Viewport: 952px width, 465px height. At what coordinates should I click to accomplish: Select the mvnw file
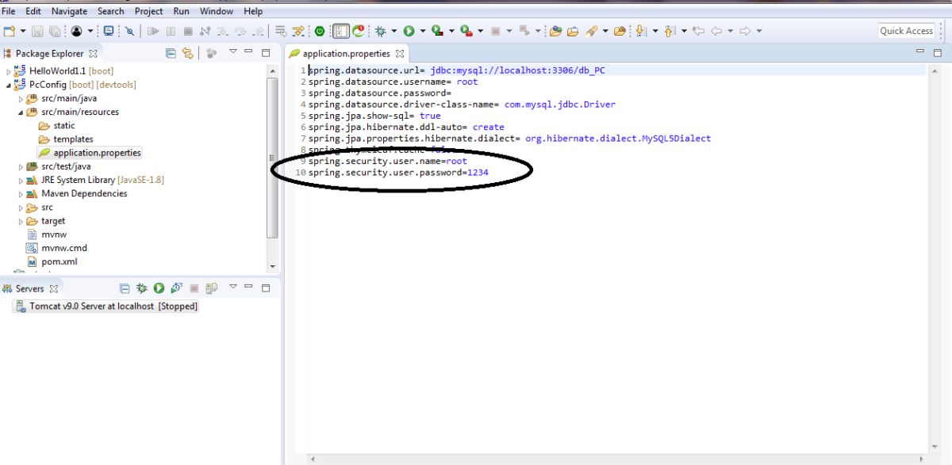pos(46,234)
